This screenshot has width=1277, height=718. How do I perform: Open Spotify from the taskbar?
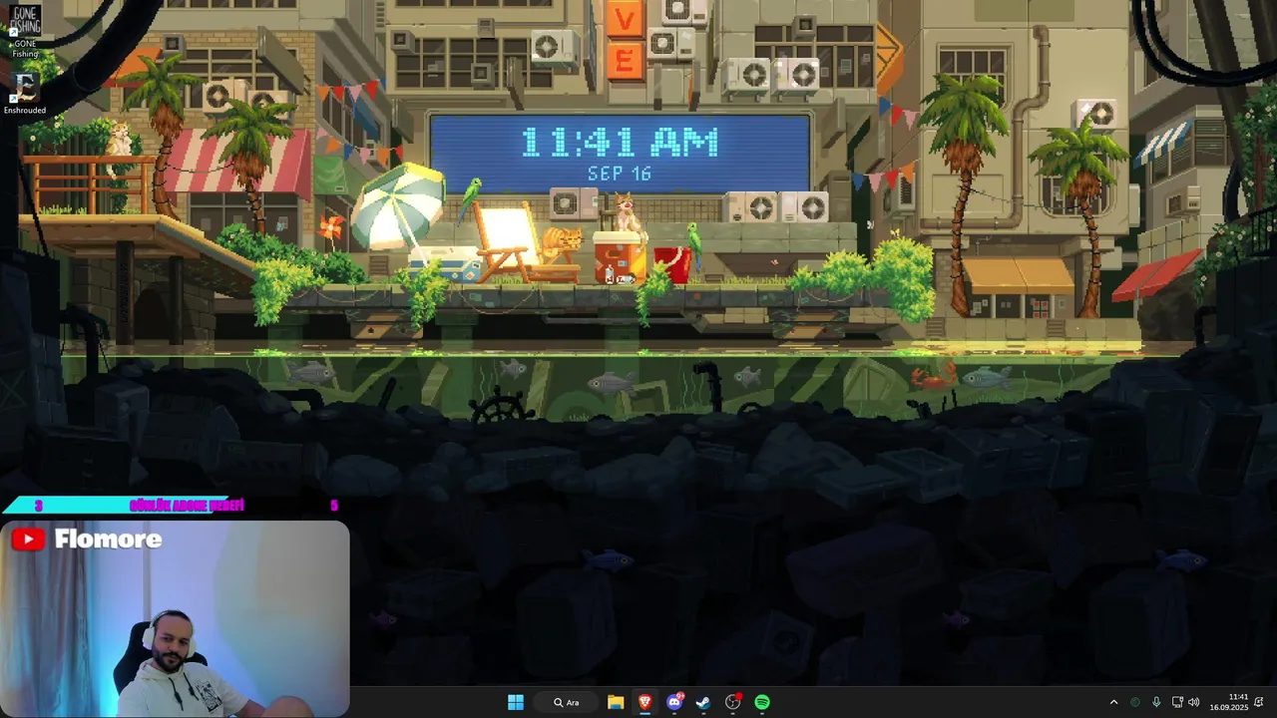762,702
